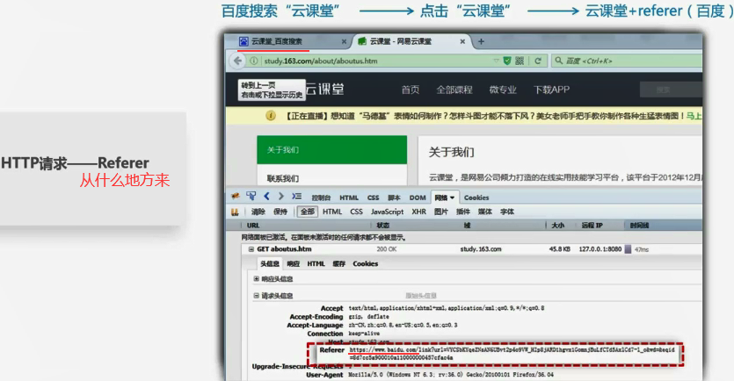Open Firebug Cookies panel tab
This screenshot has width=734, height=381.
[x=476, y=198]
